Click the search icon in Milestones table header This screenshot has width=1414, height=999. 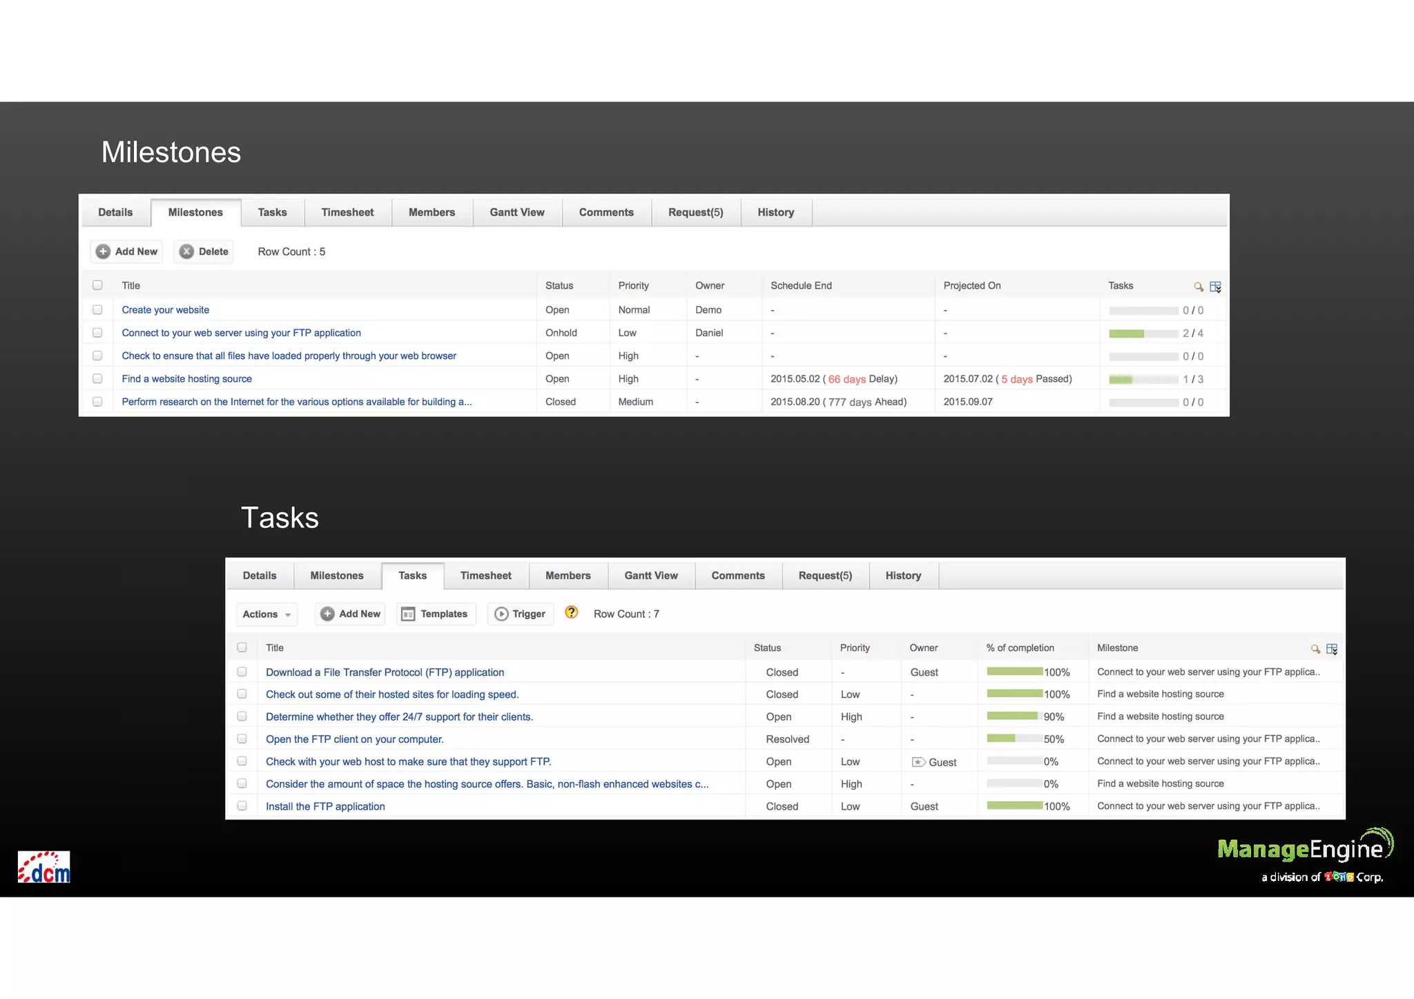[1199, 287]
